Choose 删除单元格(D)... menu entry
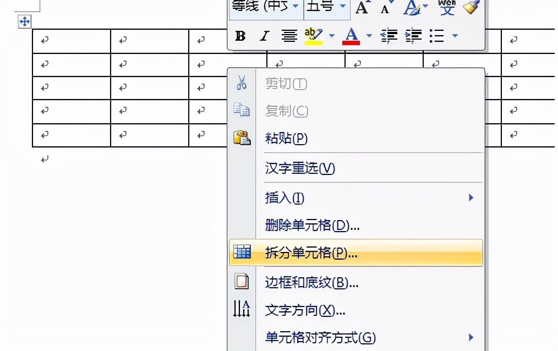 tap(356, 225)
